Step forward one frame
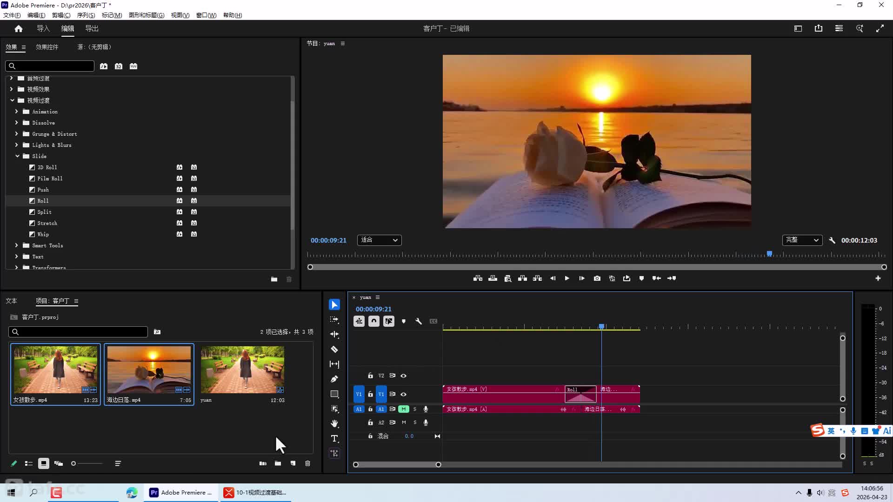The width and height of the screenshot is (893, 502). point(582,278)
